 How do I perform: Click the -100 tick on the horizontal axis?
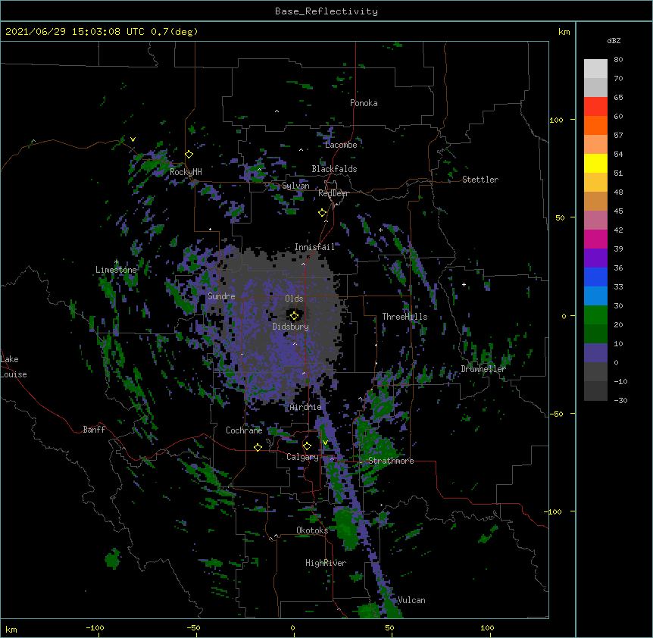pos(95,627)
